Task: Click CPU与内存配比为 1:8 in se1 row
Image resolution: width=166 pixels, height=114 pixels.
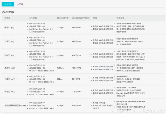Action: tap(37, 89)
